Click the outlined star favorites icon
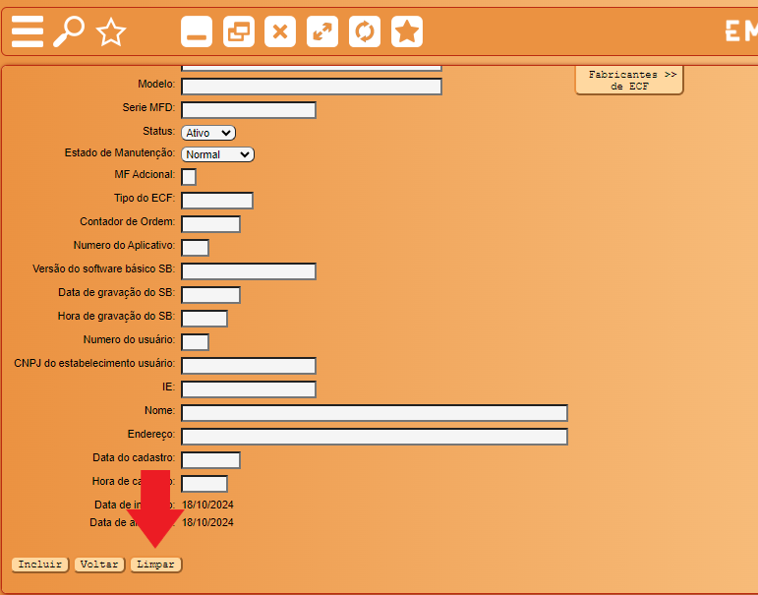The image size is (758, 595). (111, 31)
